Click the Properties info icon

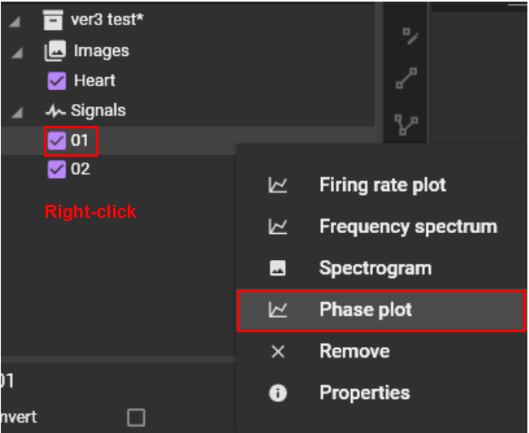(x=278, y=393)
